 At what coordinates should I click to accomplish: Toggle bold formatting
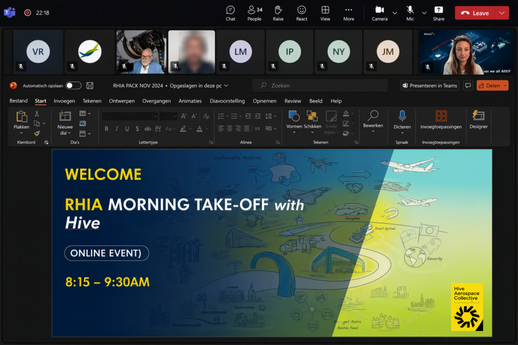click(x=106, y=129)
